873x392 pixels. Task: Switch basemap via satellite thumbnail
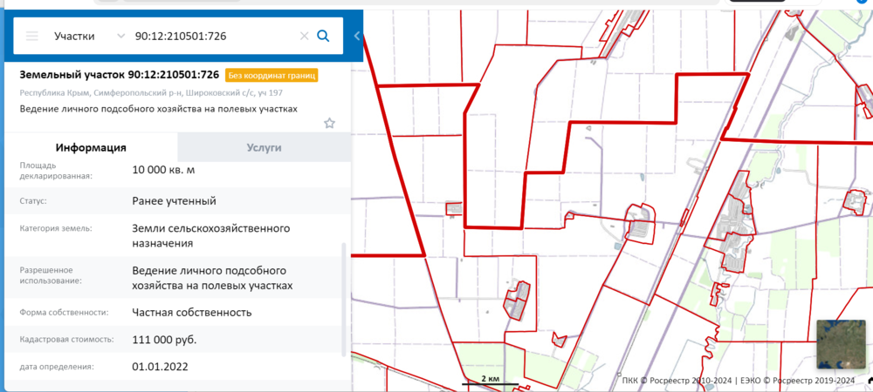pyautogui.click(x=841, y=345)
